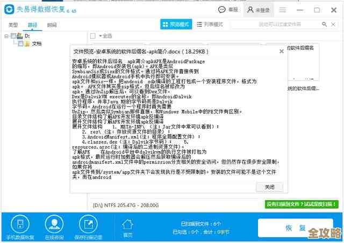The height and width of the screenshot is (243, 344).
Task: Click the D: drive icon in tree
Action: (20, 36)
